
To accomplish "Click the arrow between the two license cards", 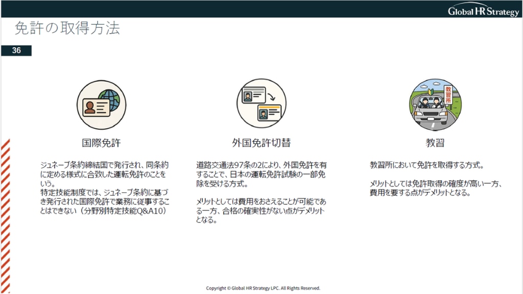I will click(271, 97).
